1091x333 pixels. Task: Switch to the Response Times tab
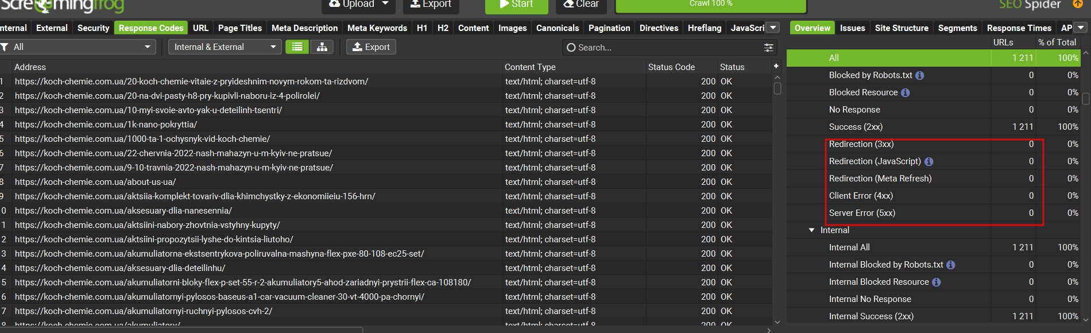[1019, 28]
